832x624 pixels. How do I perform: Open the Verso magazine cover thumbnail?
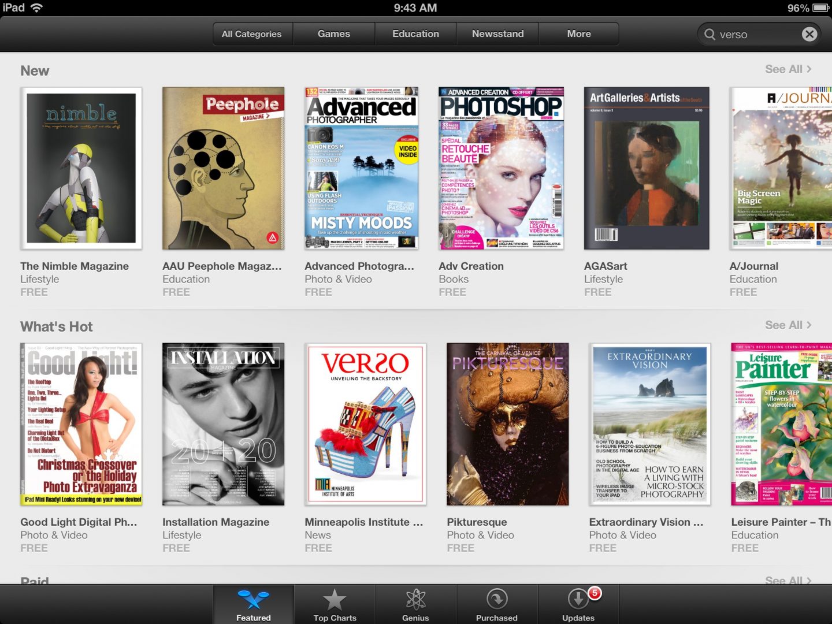[365, 424]
